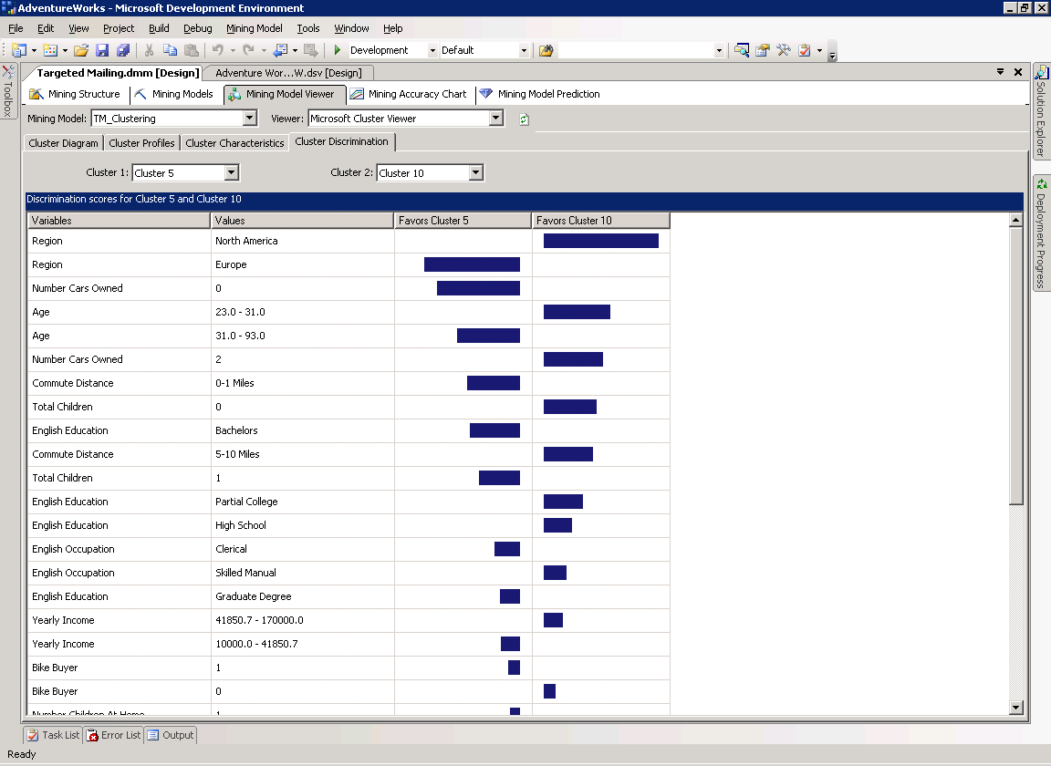Click the Favors Cluster 5 column header
The image size is (1051, 766).
click(x=463, y=221)
